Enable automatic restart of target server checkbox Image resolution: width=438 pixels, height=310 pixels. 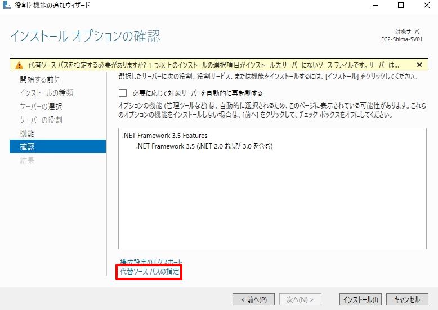click(123, 93)
